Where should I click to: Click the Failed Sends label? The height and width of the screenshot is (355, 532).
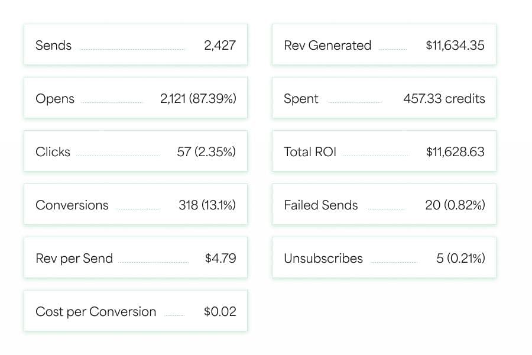[321, 205]
